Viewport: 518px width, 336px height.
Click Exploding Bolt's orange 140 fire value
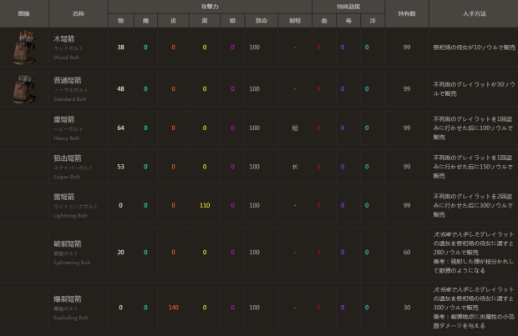click(174, 307)
